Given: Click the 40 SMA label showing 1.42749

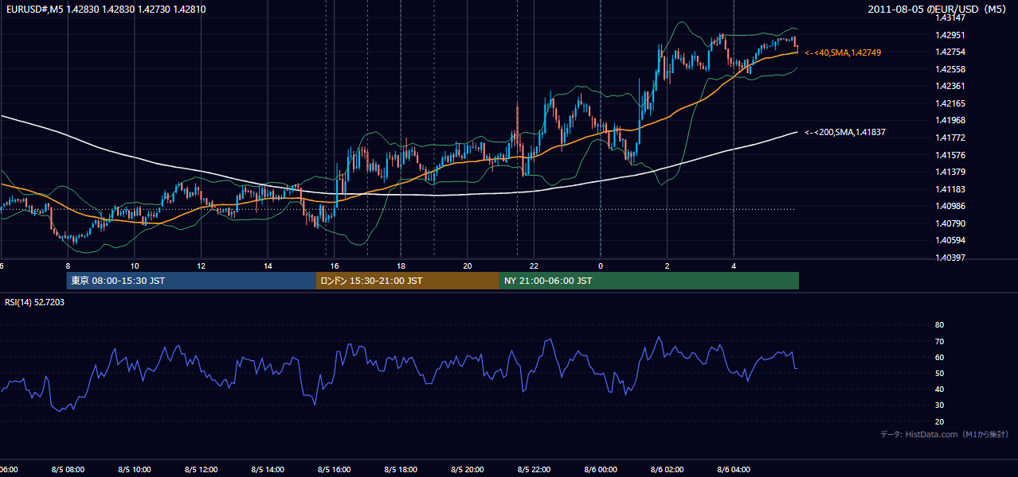Looking at the screenshot, I should (844, 52).
